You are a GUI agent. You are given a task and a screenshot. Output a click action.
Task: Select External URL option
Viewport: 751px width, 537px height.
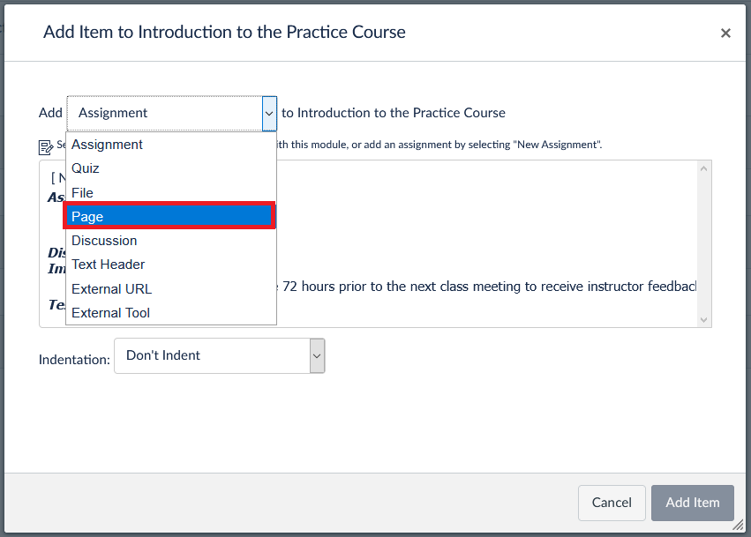tap(171, 288)
